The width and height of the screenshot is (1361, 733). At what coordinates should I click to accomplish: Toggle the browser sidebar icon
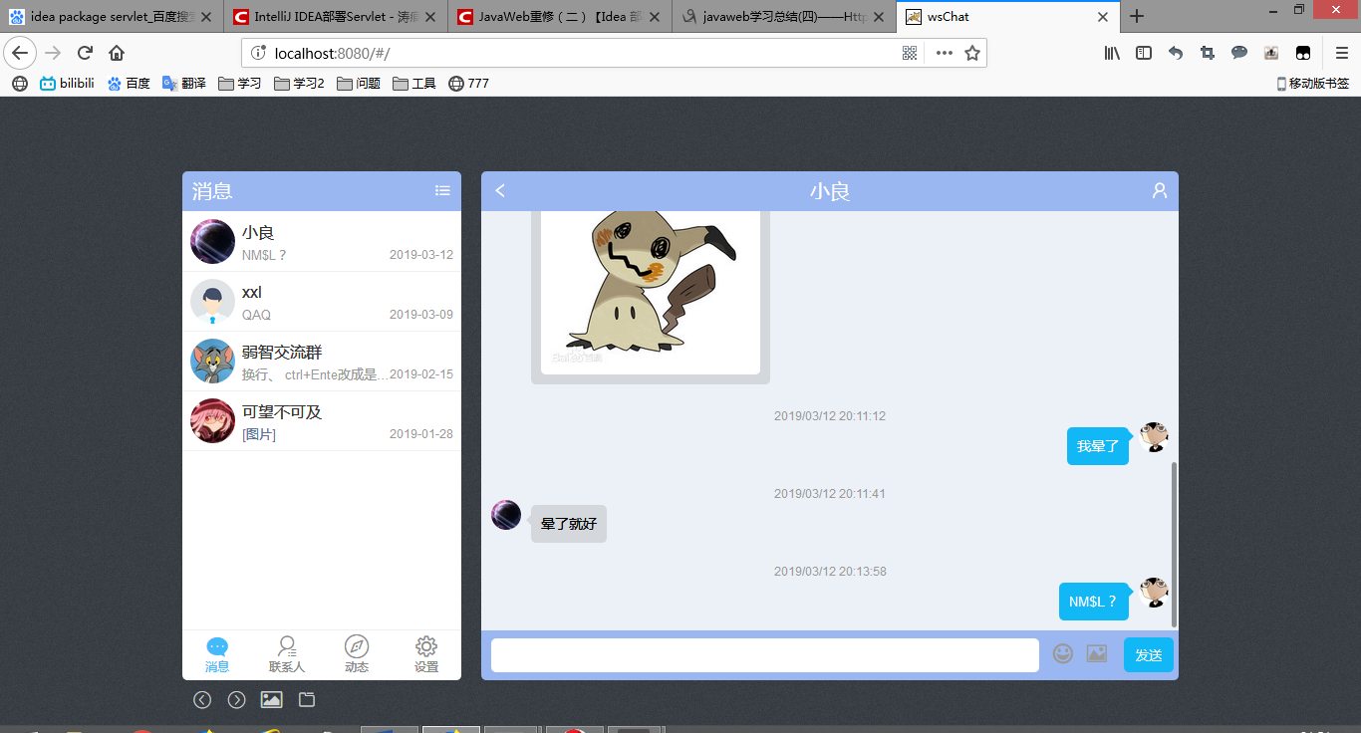pyautogui.click(x=1144, y=53)
